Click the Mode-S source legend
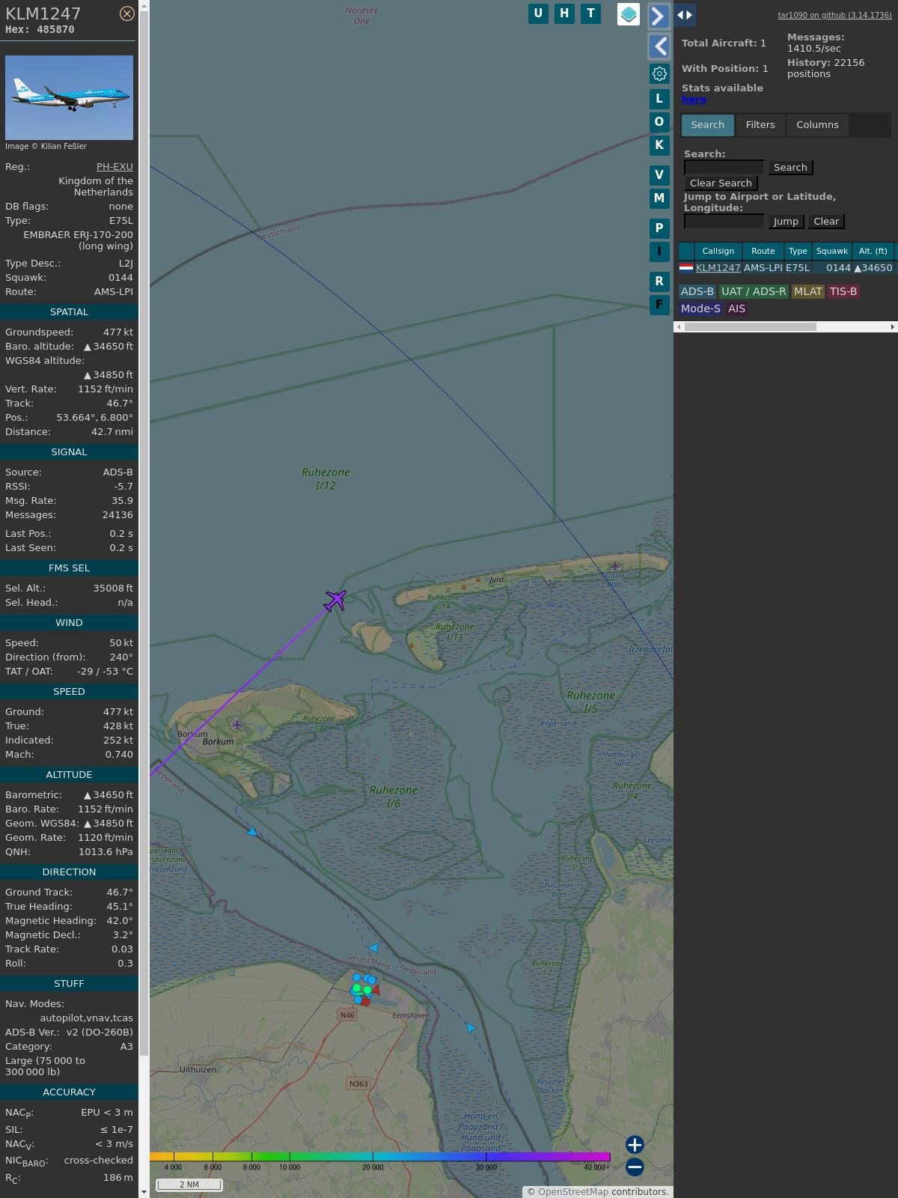 pyautogui.click(x=701, y=309)
